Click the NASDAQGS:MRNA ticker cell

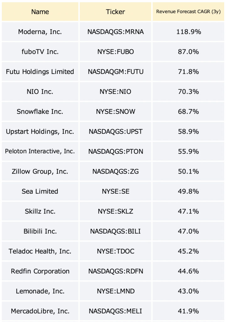(116, 32)
